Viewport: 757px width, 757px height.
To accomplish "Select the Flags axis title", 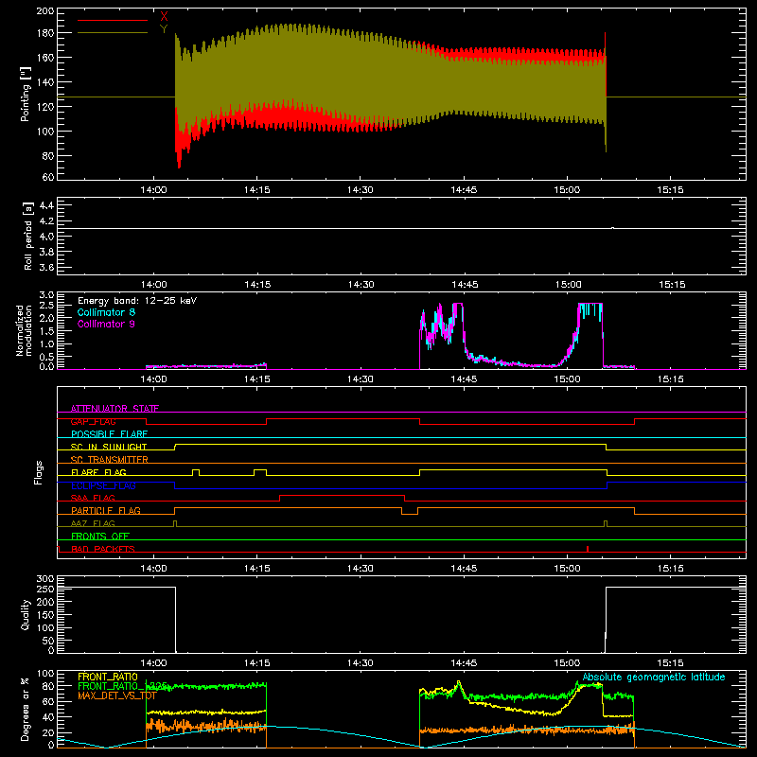I will click(38, 472).
